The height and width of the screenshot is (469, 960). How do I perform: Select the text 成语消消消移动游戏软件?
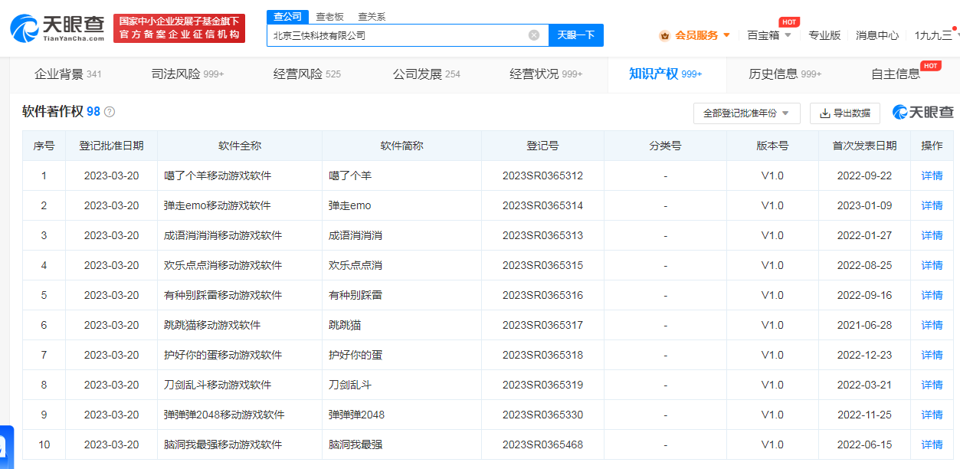click(x=223, y=235)
